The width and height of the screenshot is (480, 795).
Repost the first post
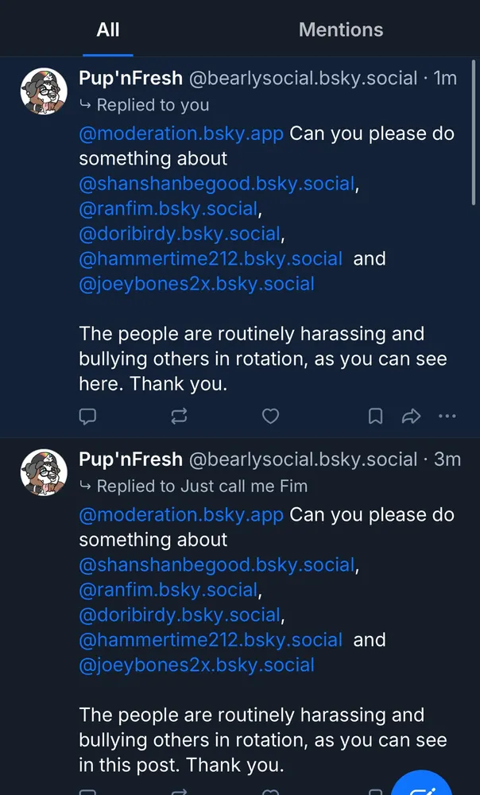pos(179,416)
